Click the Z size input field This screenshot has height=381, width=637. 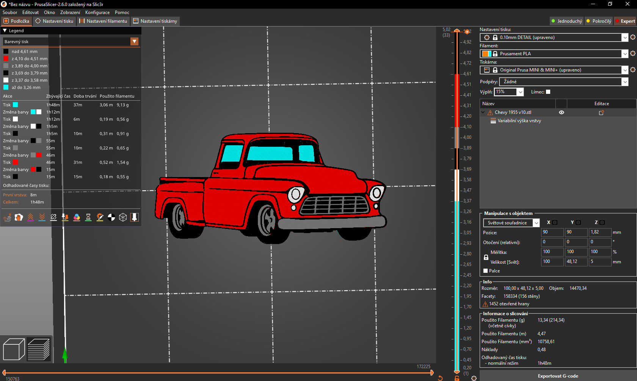600,262
